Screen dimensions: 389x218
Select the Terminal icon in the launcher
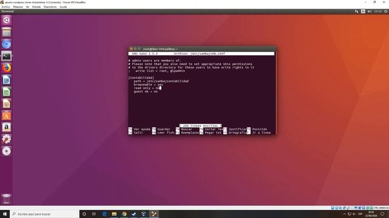coord(7,56)
